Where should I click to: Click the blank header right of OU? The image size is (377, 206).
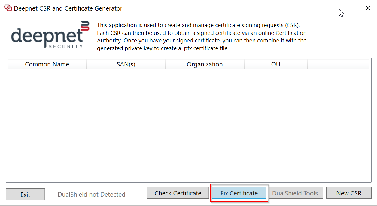point(338,64)
